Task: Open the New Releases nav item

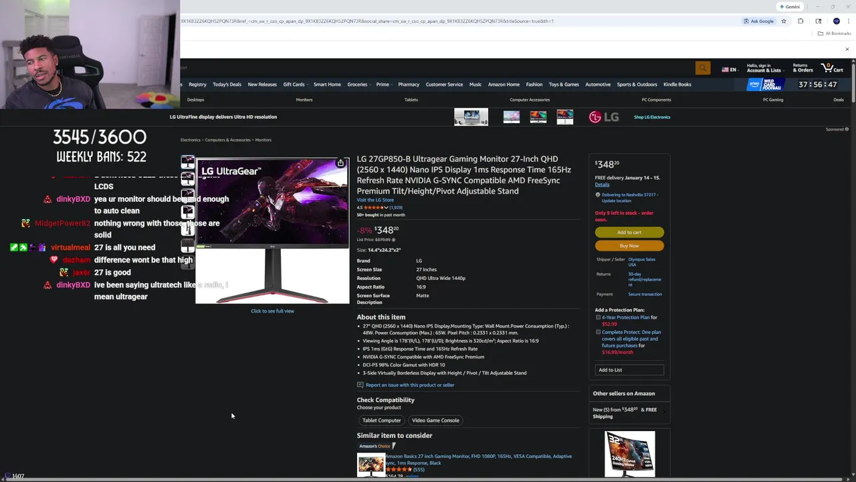Action: click(x=262, y=84)
